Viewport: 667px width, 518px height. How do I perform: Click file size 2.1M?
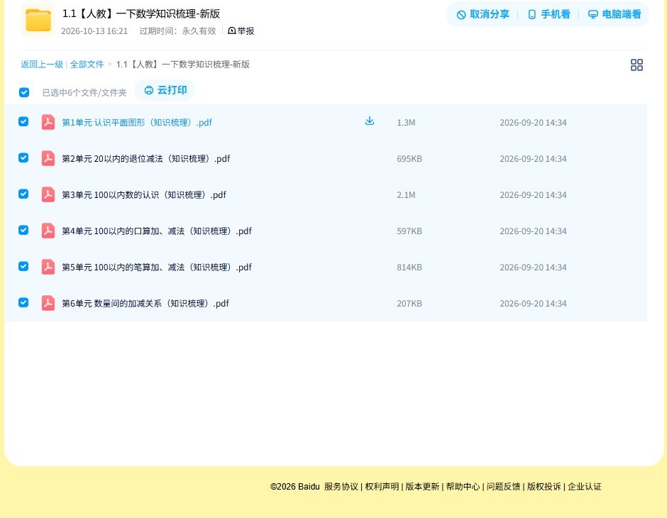click(406, 194)
